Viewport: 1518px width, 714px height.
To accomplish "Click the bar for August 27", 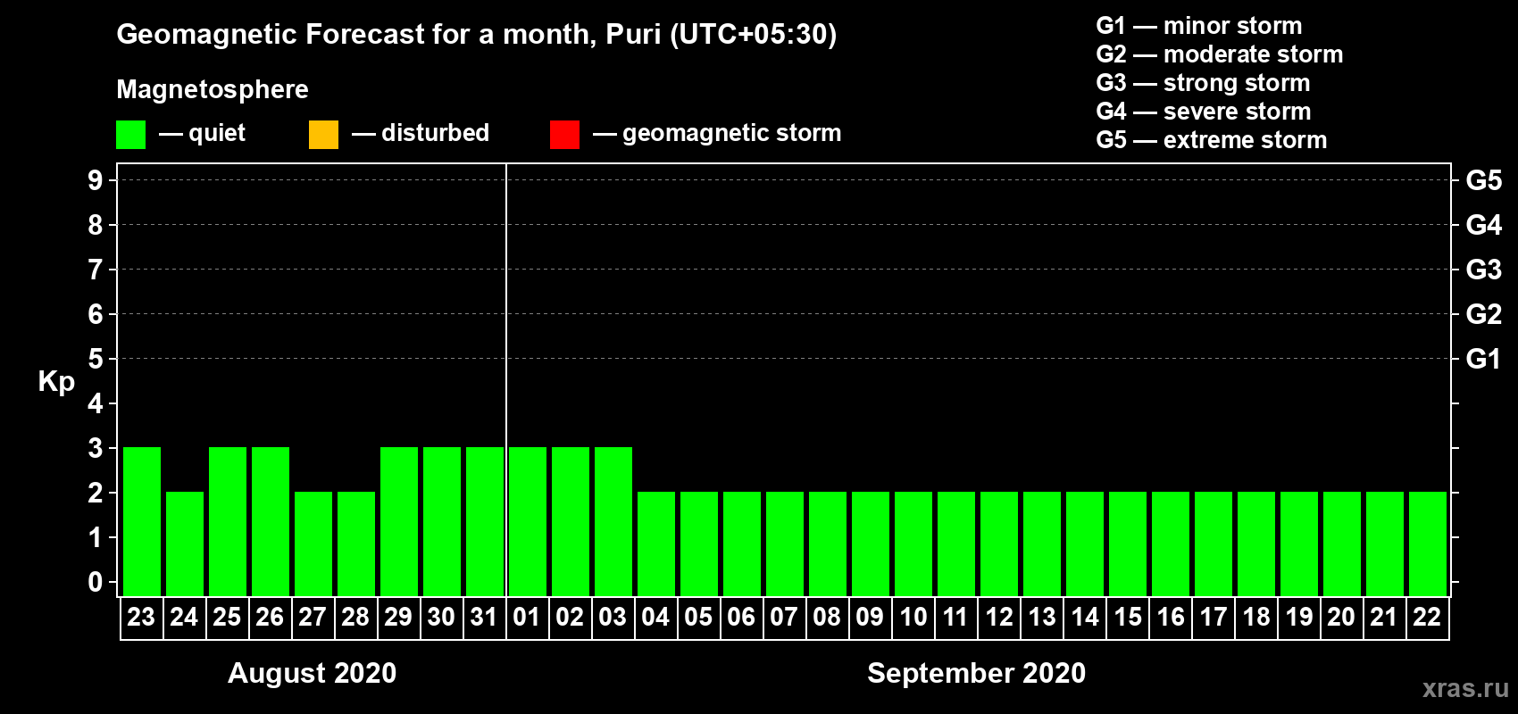I will coord(313,544).
